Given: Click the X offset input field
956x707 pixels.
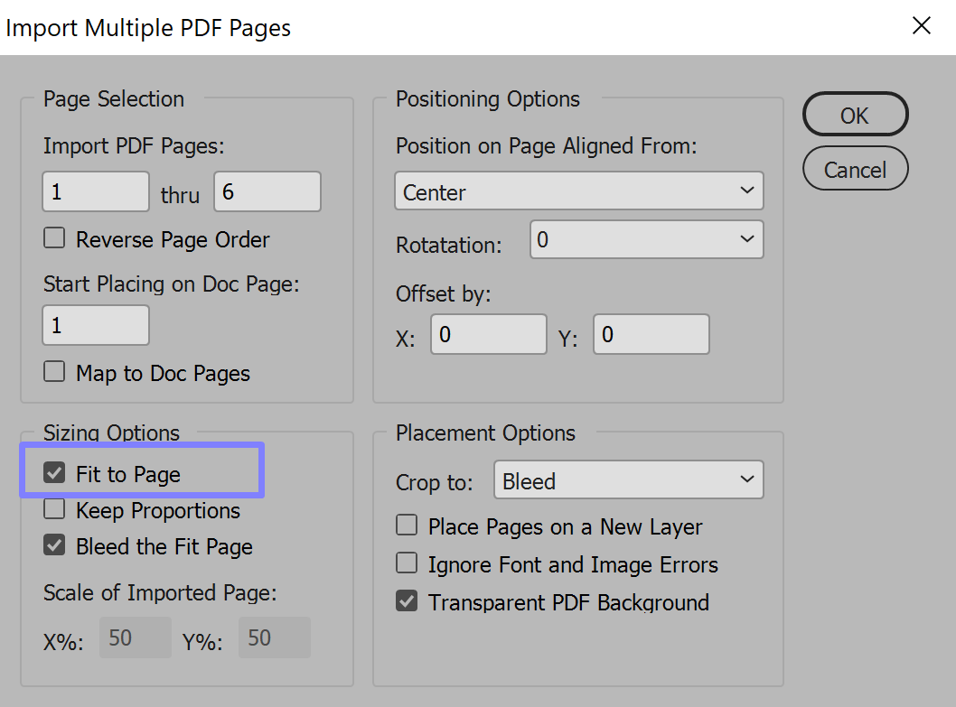Looking at the screenshot, I should click(x=488, y=335).
